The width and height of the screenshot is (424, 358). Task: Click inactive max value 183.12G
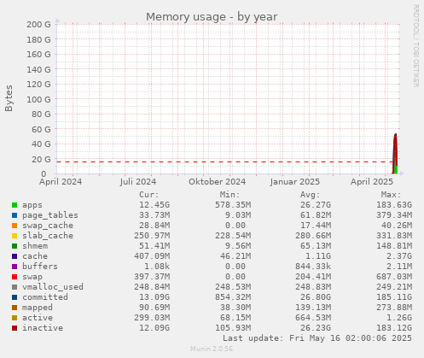[x=394, y=328]
